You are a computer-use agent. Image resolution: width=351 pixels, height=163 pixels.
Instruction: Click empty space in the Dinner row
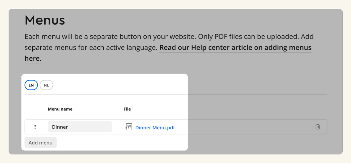(x=243, y=127)
